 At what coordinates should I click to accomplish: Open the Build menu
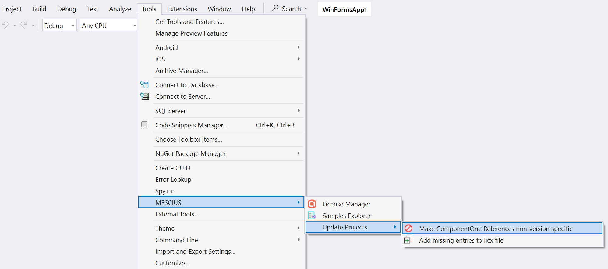(x=39, y=9)
